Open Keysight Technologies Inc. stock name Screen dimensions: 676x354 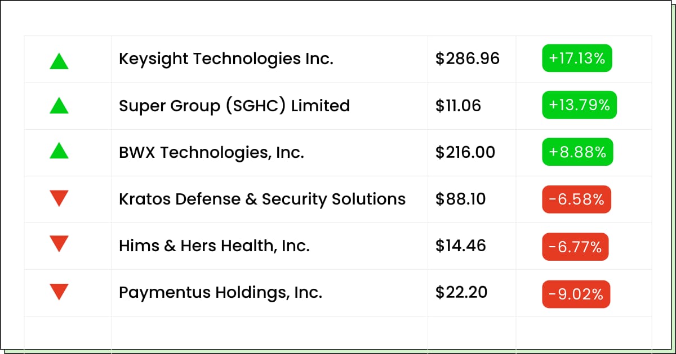tap(226, 59)
